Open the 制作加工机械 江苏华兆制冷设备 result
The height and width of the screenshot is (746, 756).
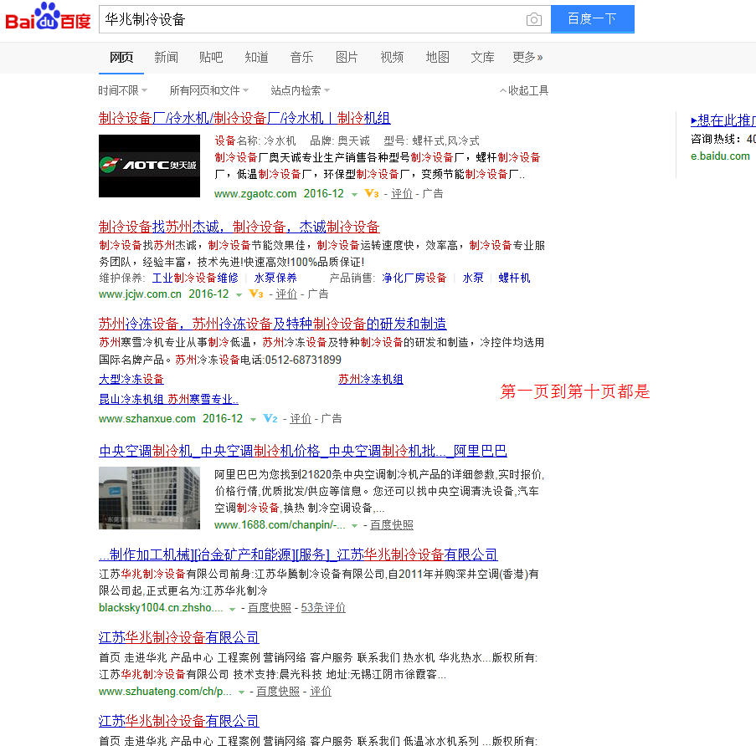298,554
